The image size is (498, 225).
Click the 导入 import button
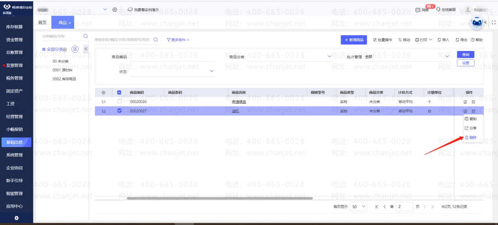[x=443, y=40]
